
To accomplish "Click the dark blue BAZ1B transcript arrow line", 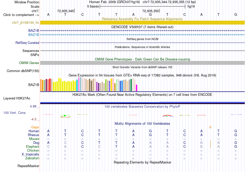I will pos(142,30).
